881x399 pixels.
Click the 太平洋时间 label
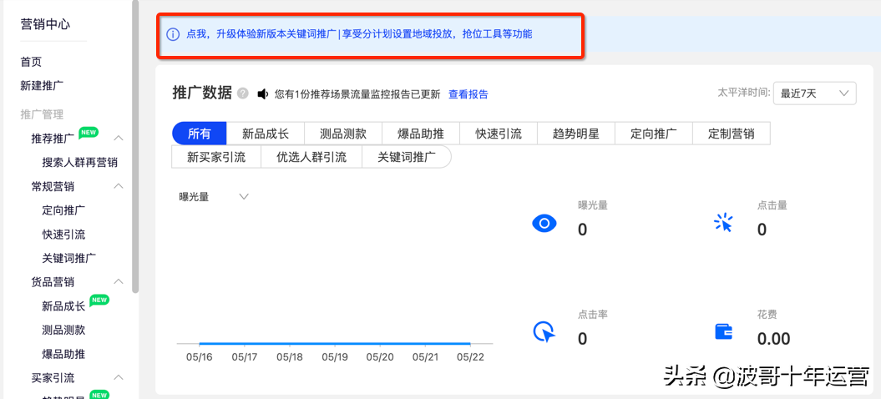click(744, 93)
